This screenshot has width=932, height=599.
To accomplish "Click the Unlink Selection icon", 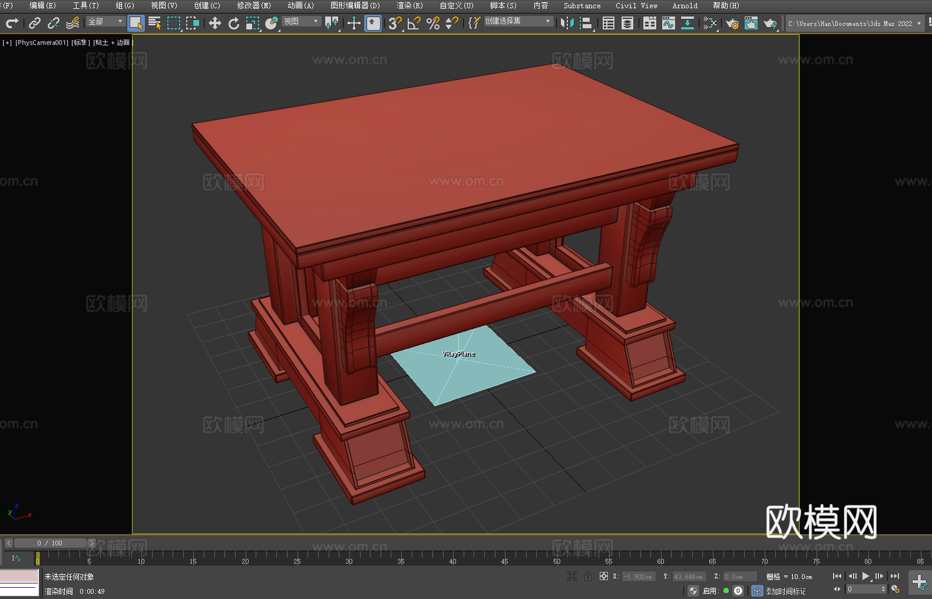I will [54, 24].
